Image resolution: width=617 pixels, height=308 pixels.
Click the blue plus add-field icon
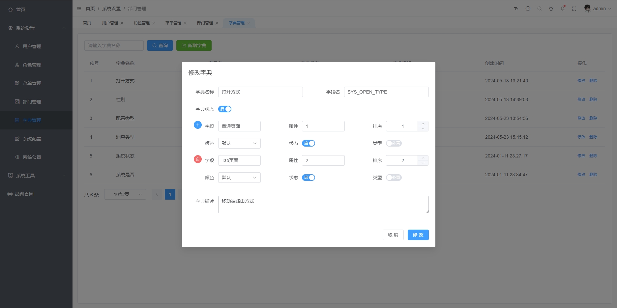(x=197, y=125)
